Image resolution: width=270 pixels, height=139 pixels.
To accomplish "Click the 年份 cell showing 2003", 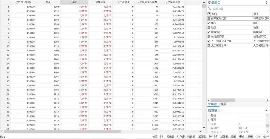I will tap(48, 64).
